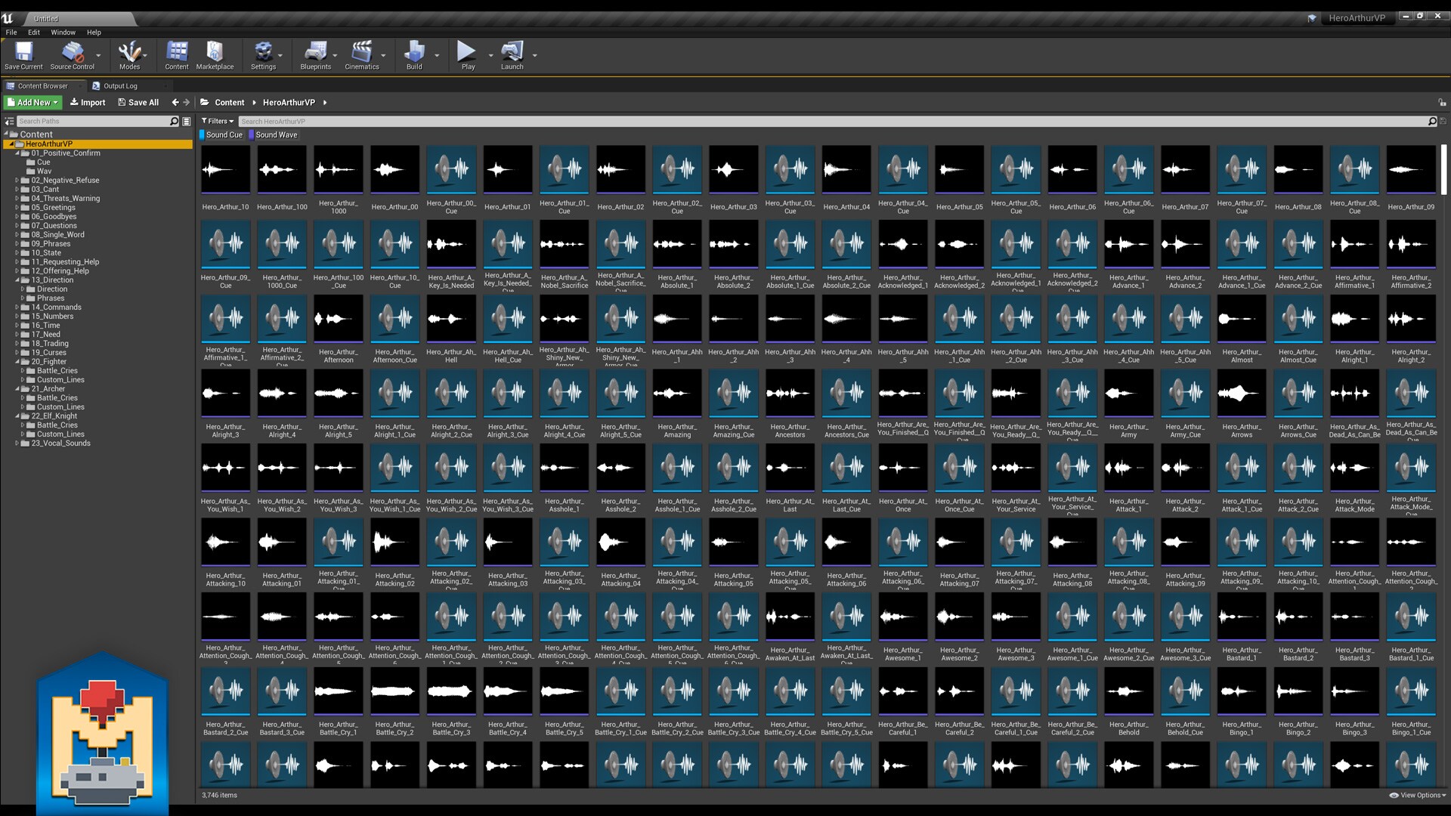Toggle the Sound Wave filter

(274, 134)
